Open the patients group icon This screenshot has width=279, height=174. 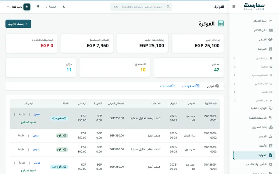(x=271, y=39)
